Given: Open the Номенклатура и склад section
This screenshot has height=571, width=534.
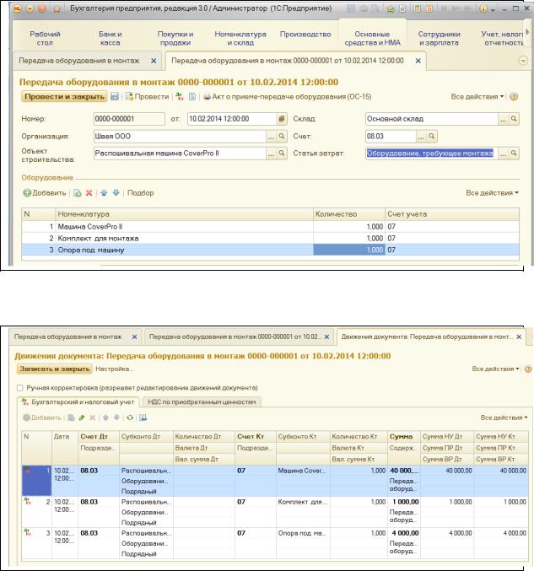Looking at the screenshot, I should 240,38.
